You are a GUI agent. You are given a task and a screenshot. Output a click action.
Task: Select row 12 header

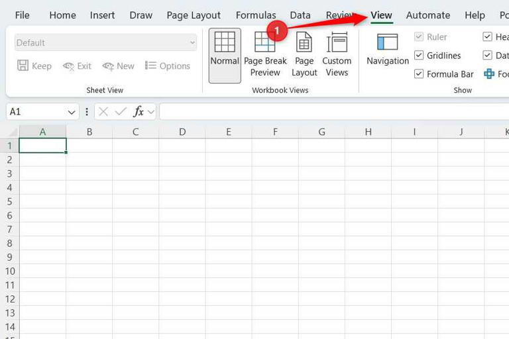(x=10, y=299)
